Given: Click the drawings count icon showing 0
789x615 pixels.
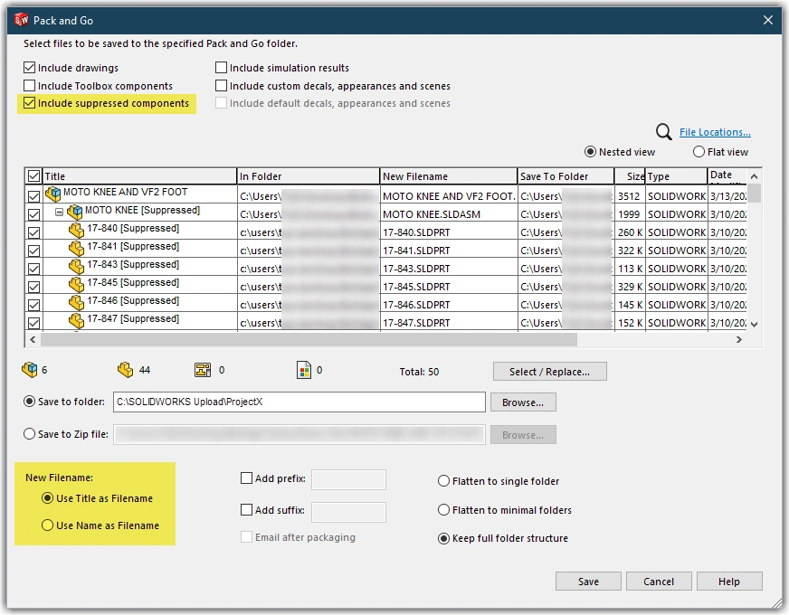Looking at the screenshot, I should pos(203,370).
